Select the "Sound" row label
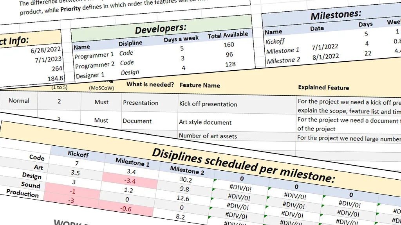Viewport: 401px width, 225px height. click(31, 185)
